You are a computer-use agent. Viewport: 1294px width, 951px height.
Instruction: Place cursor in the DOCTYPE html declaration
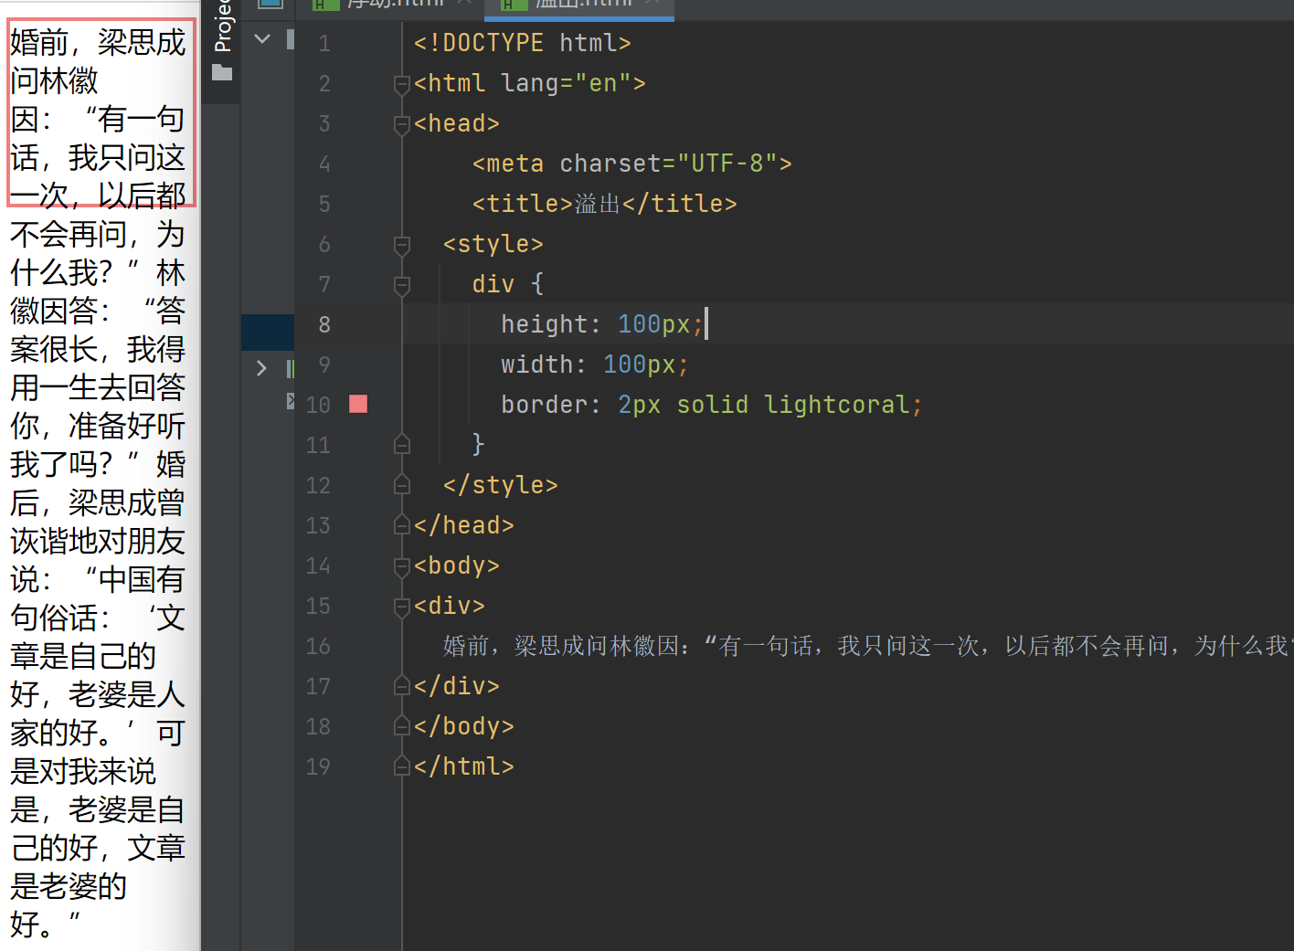[x=522, y=43]
